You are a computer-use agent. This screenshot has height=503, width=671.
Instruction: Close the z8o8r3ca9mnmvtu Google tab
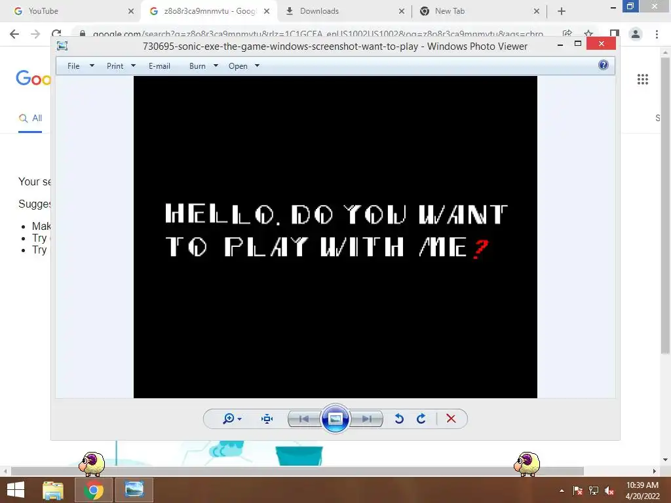267,11
